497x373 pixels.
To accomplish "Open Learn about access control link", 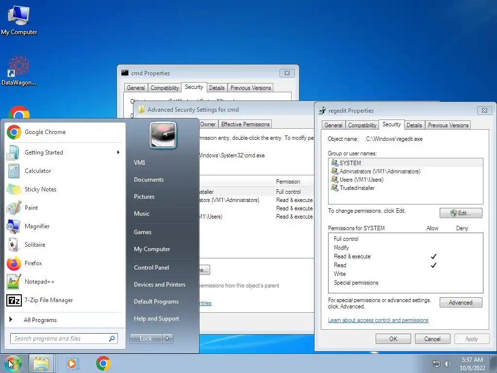I will click(x=378, y=320).
